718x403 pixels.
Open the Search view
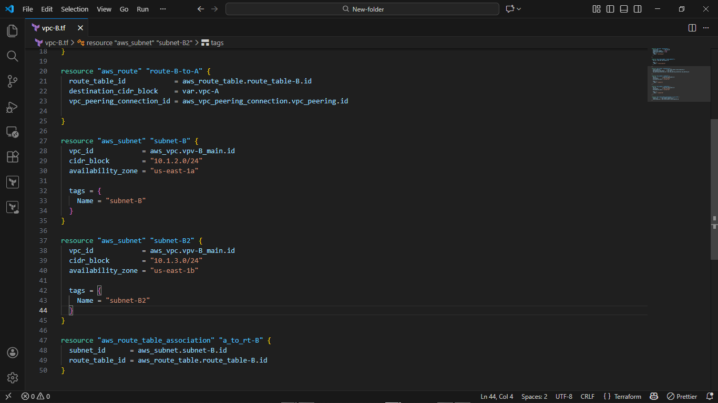click(x=12, y=56)
